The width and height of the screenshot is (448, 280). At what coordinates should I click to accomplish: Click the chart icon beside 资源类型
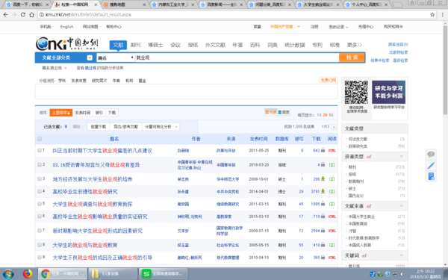(x=369, y=157)
